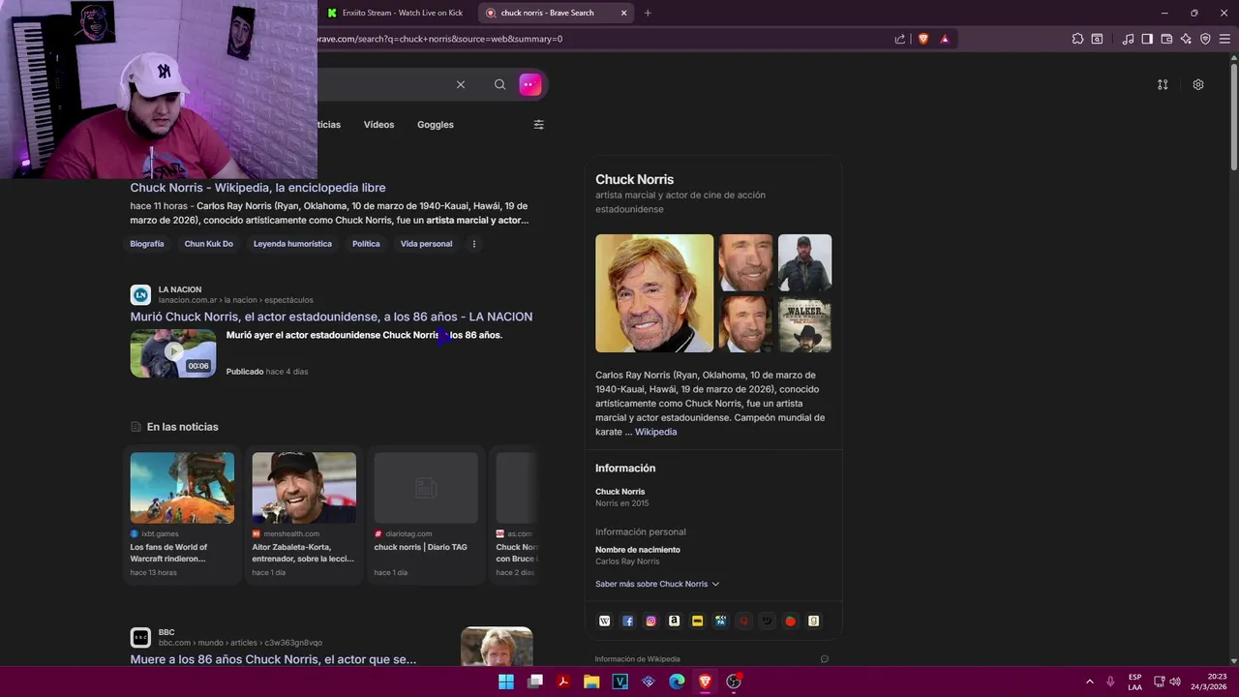Switch to the Enxiito Stream Kick tab
The width and height of the screenshot is (1239, 697).
[x=397, y=13]
